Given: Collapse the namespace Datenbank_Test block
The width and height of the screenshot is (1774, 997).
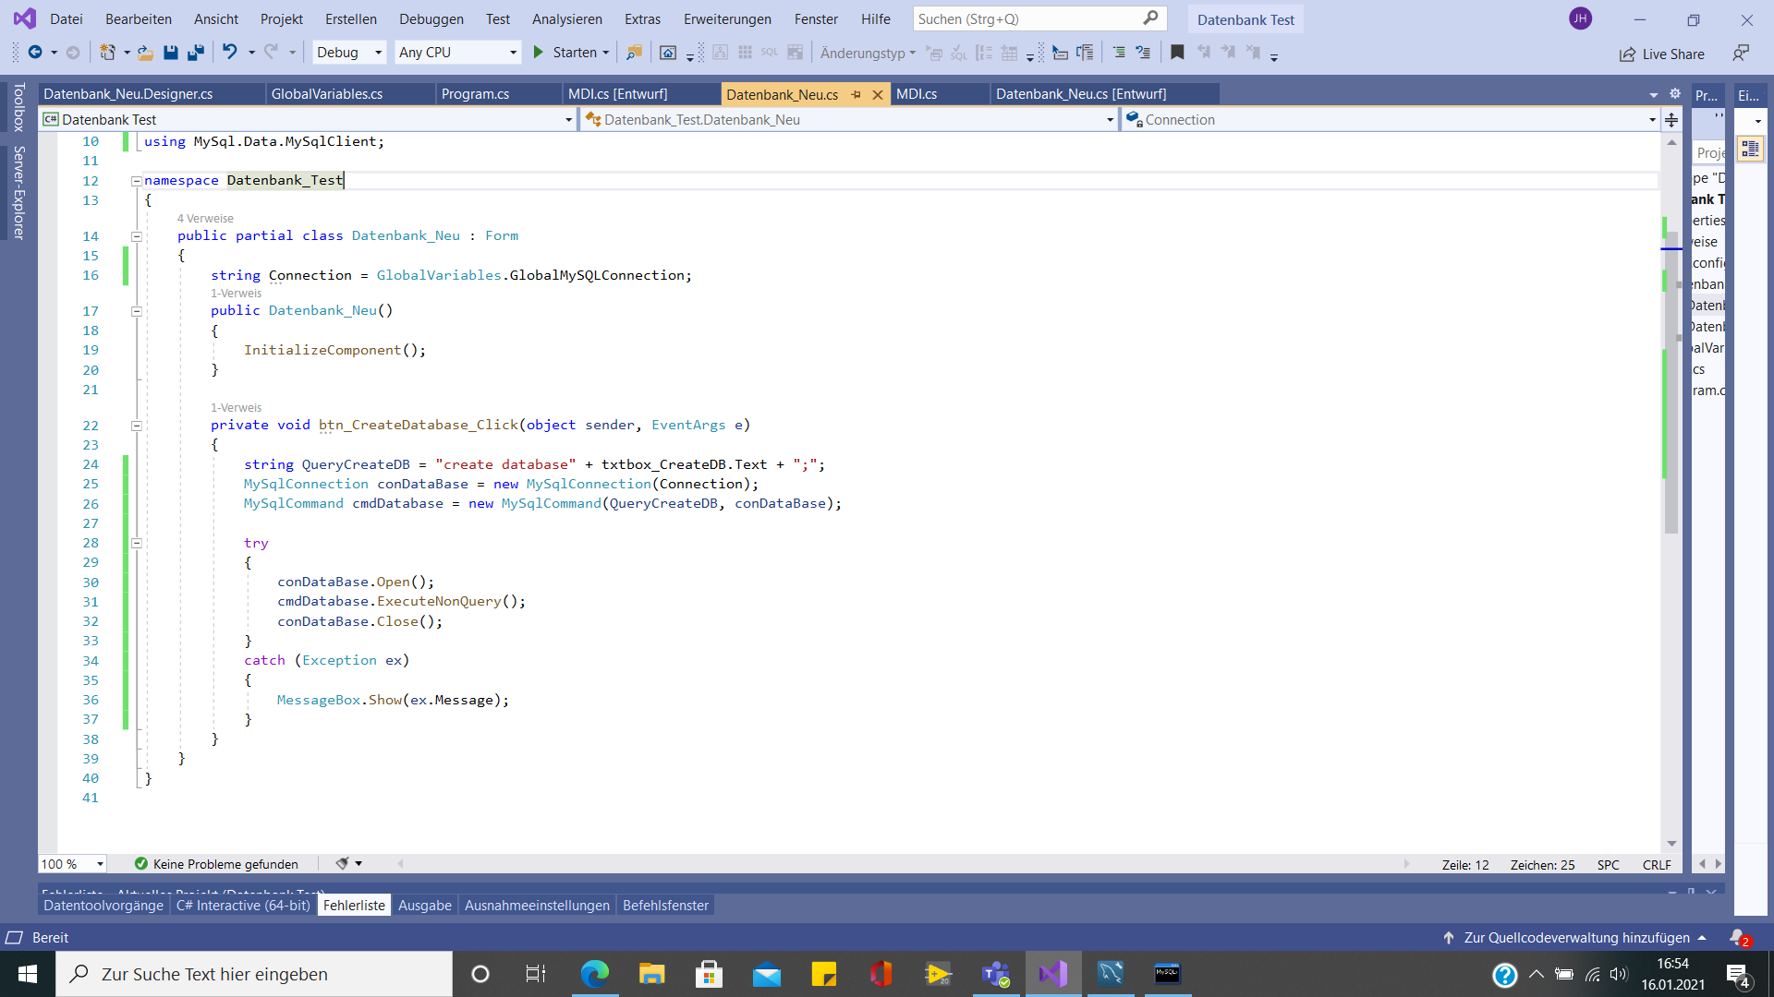Looking at the screenshot, I should [136, 181].
